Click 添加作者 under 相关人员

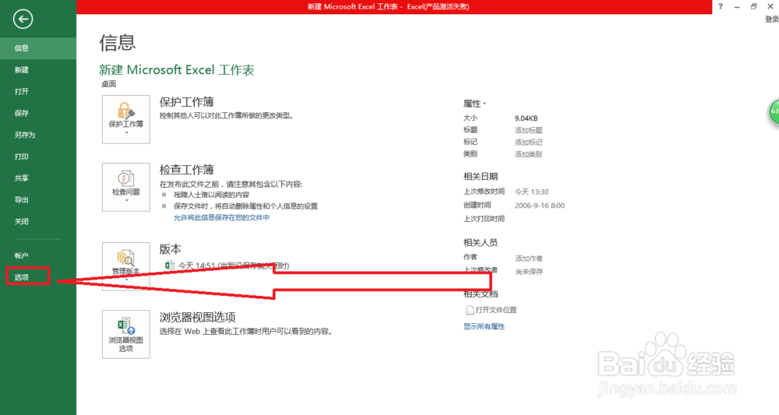coord(529,258)
